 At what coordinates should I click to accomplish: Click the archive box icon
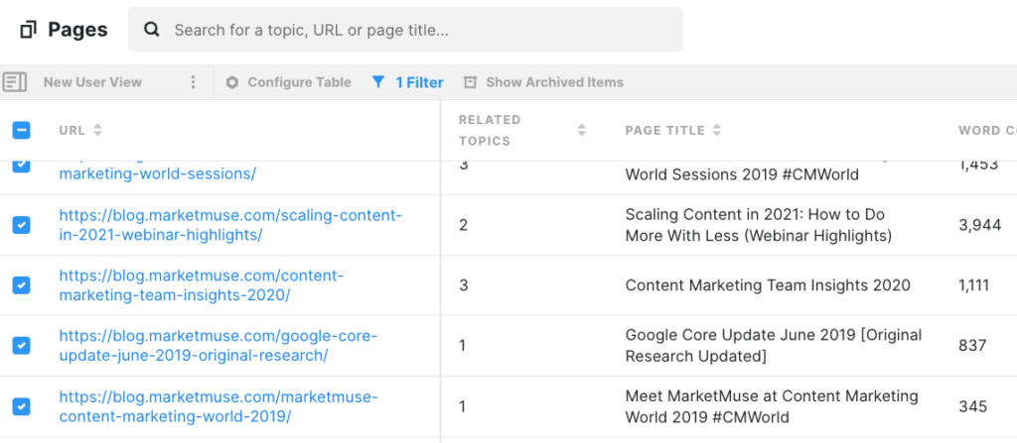tap(470, 82)
